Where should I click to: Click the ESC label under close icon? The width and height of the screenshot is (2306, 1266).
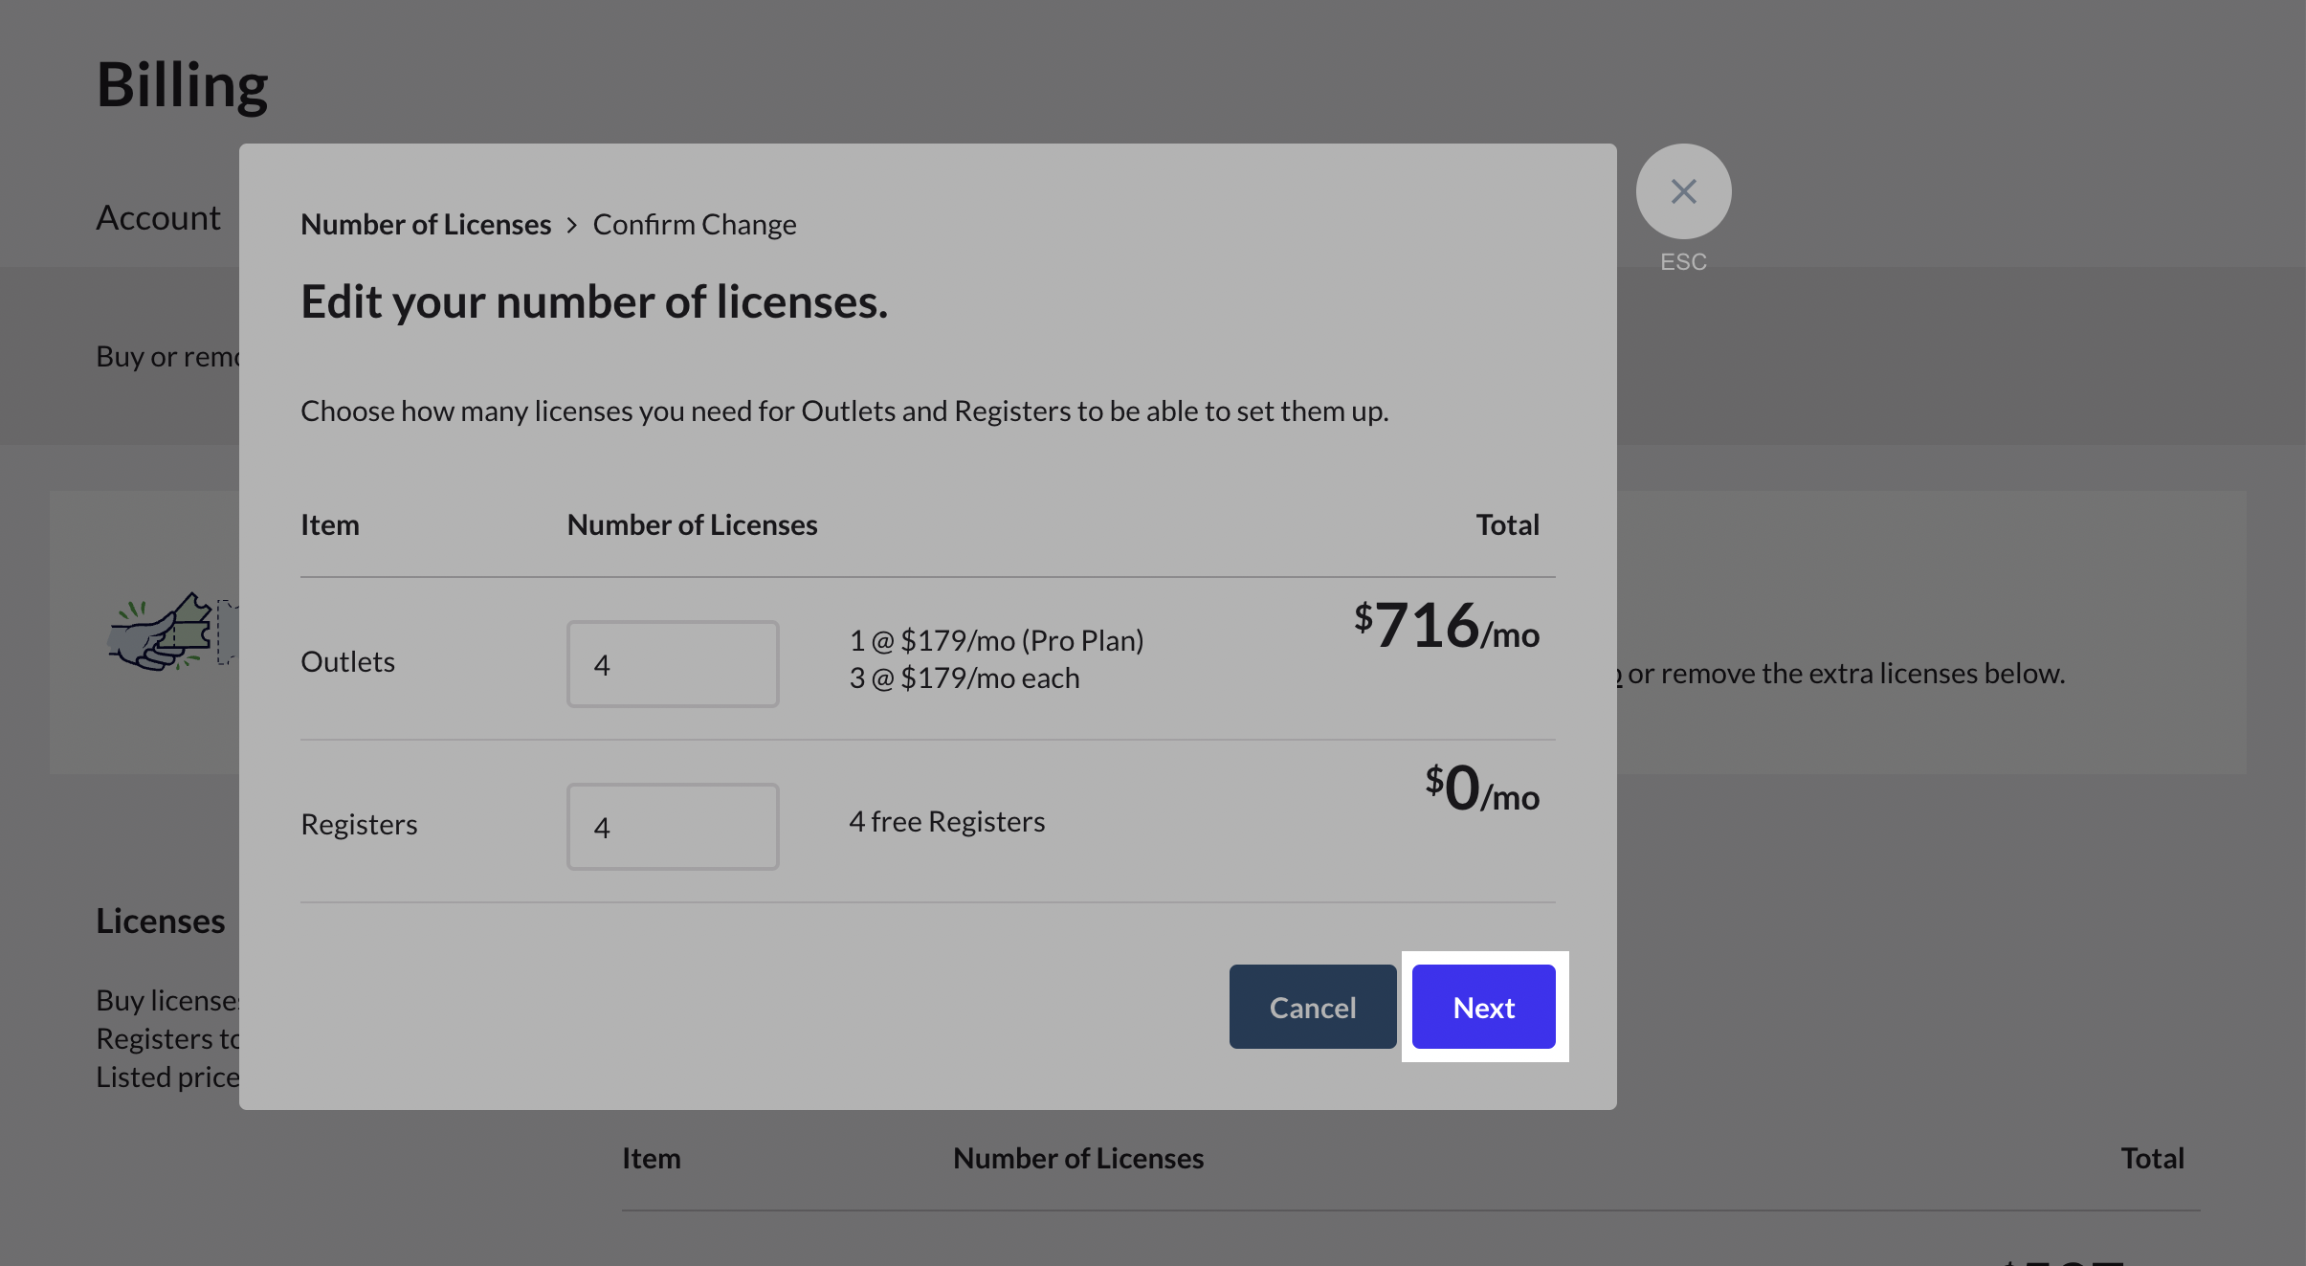[x=1683, y=262]
